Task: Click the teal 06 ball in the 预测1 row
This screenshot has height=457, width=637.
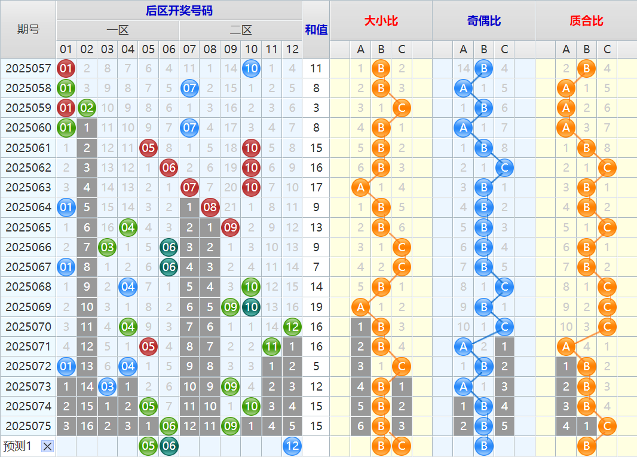Action: [169, 446]
